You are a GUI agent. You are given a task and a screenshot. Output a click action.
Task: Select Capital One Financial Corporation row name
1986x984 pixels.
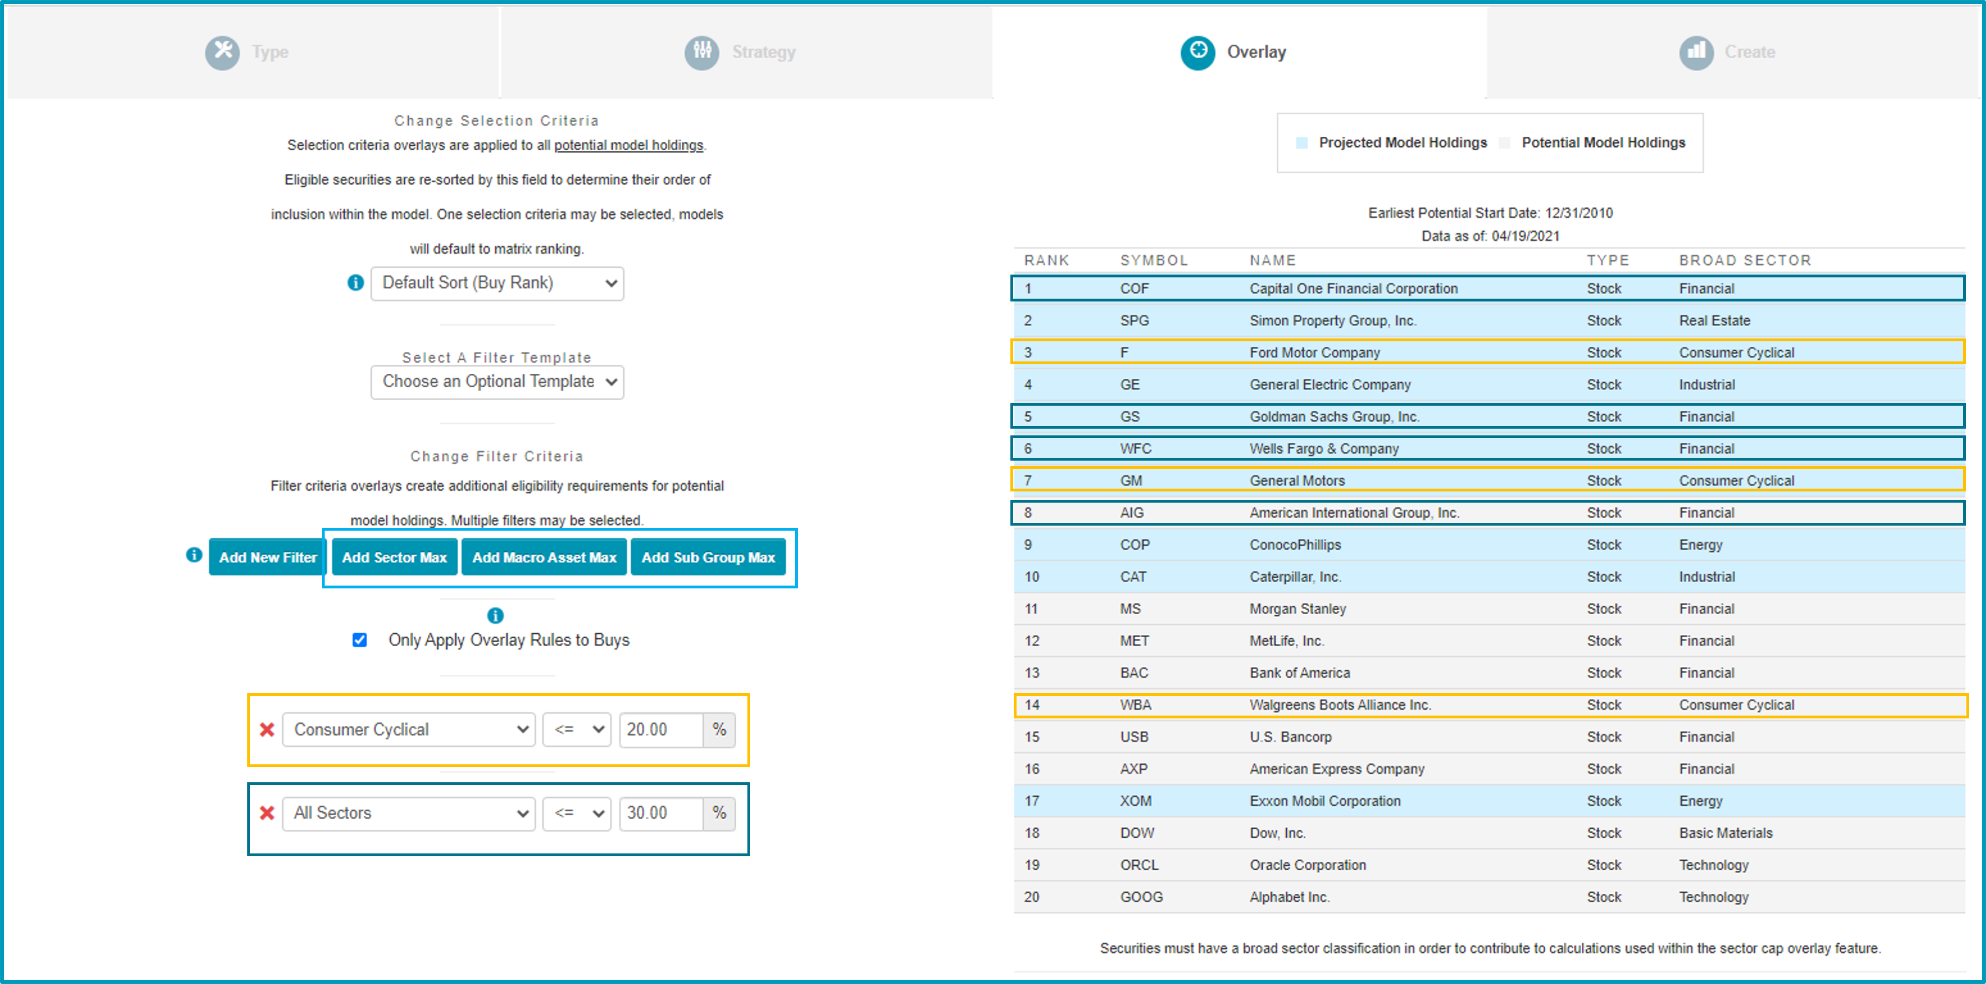(1353, 288)
